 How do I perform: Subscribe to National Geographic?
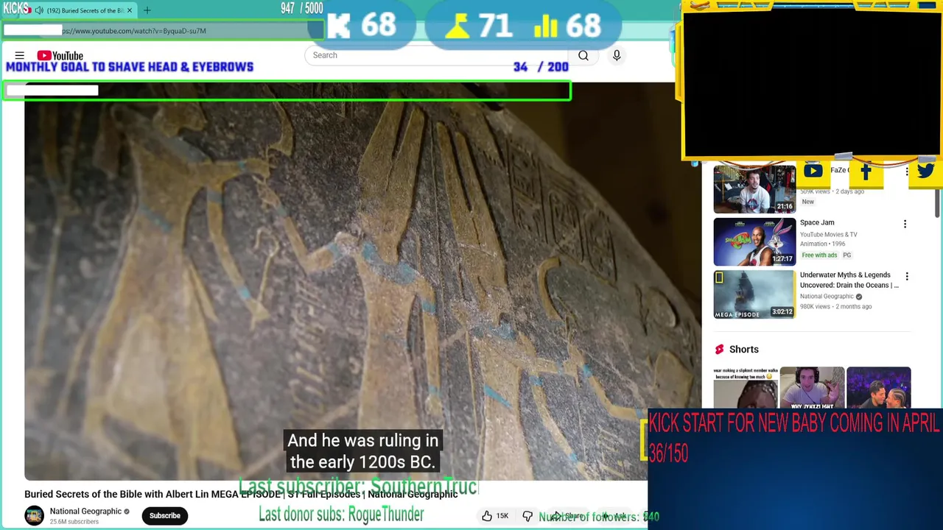pyautogui.click(x=165, y=515)
